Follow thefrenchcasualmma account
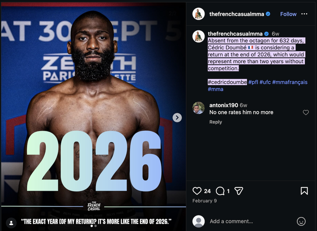The width and height of the screenshot is (317, 231). point(288,14)
